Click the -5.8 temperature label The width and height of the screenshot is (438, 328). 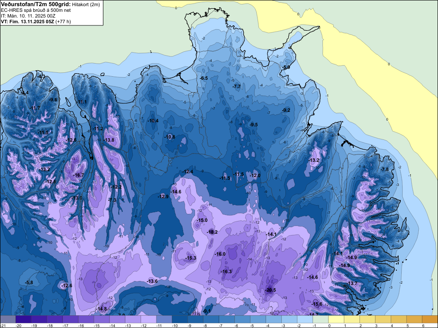click(29, 282)
